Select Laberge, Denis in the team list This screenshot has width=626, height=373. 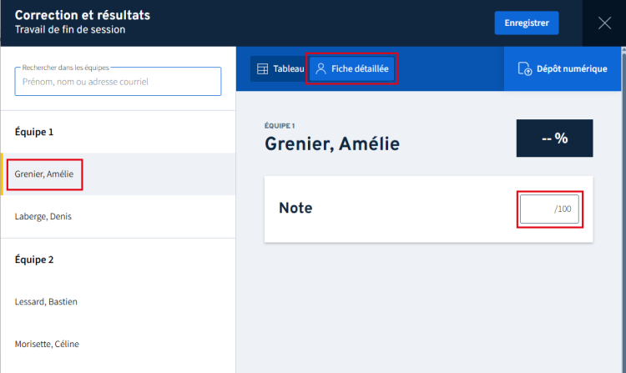pyautogui.click(x=43, y=217)
